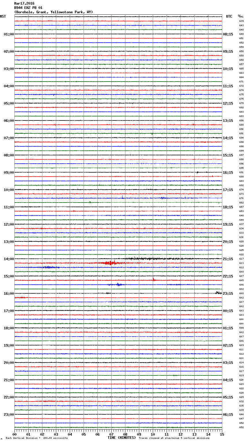The height and width of the screenshot is (442, 245).
Task: Click the 08:15 UTC time label
Action: point(228,34)
